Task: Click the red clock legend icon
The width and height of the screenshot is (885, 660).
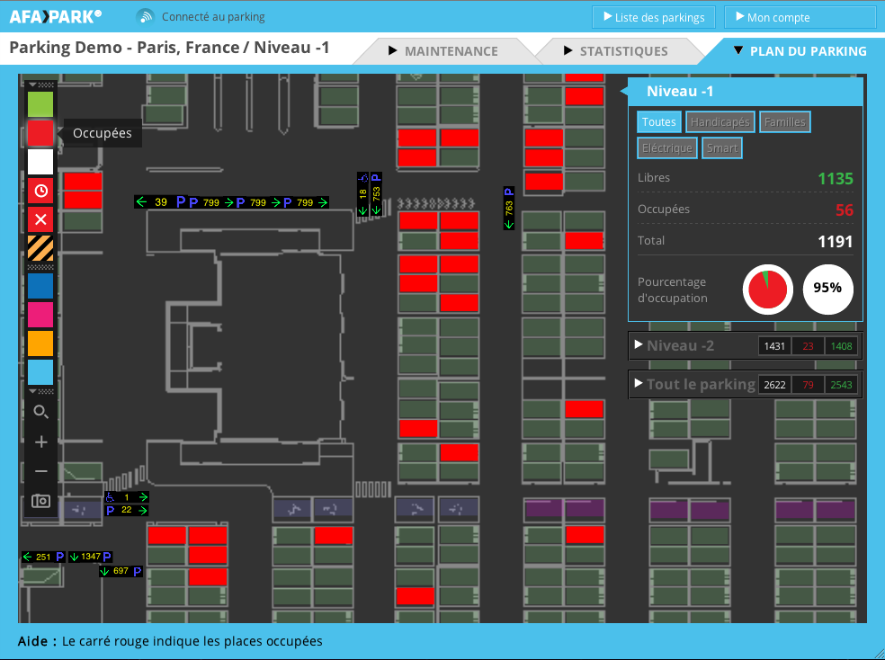Action: pos(40,191)
